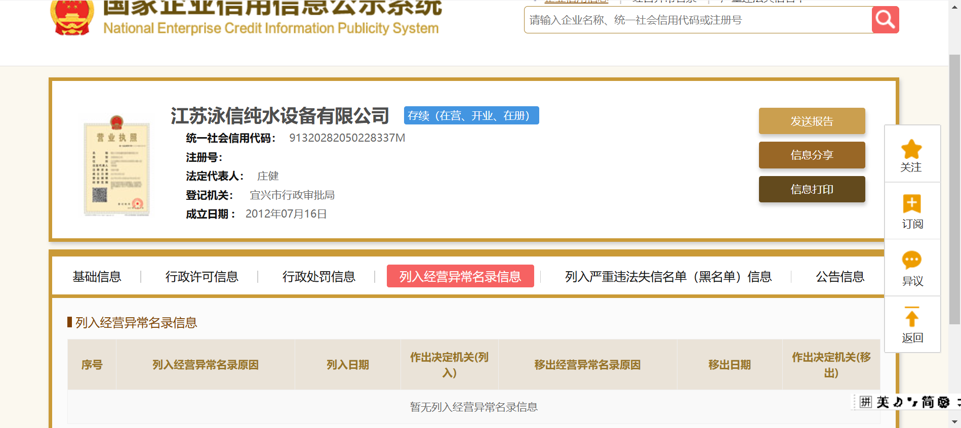
Task: Click the 存续（在营、开业、在册） status badge
Action: pyautogui.click(x=471, y=115)
